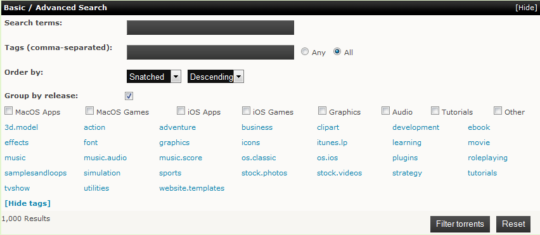This screenshot has width=540, height=235.
Task: Click the [Hide tags] link
Action: (x=27, y=203)
